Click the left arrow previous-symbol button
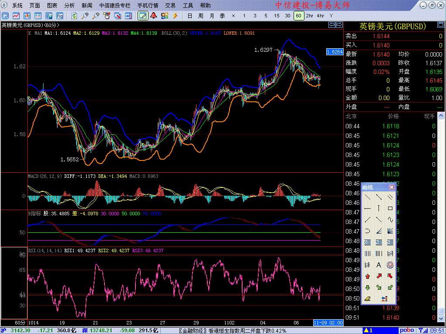The width and height of the screenshot is (446, 334). (x=331, y=25)
